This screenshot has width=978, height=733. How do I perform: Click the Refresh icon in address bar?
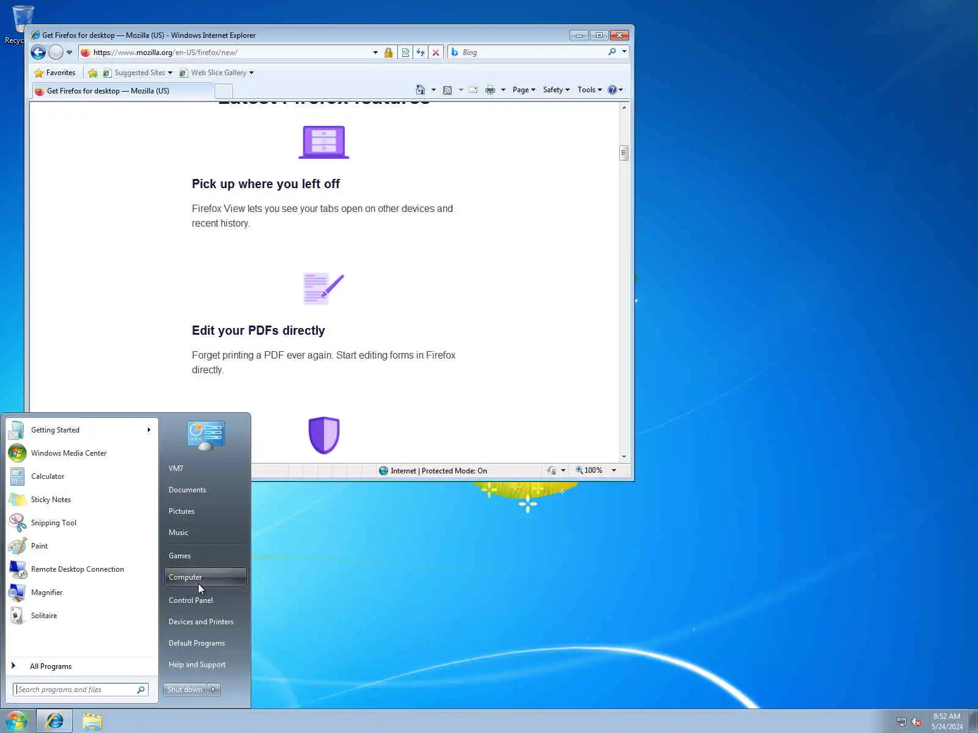[x=421, y=53]
